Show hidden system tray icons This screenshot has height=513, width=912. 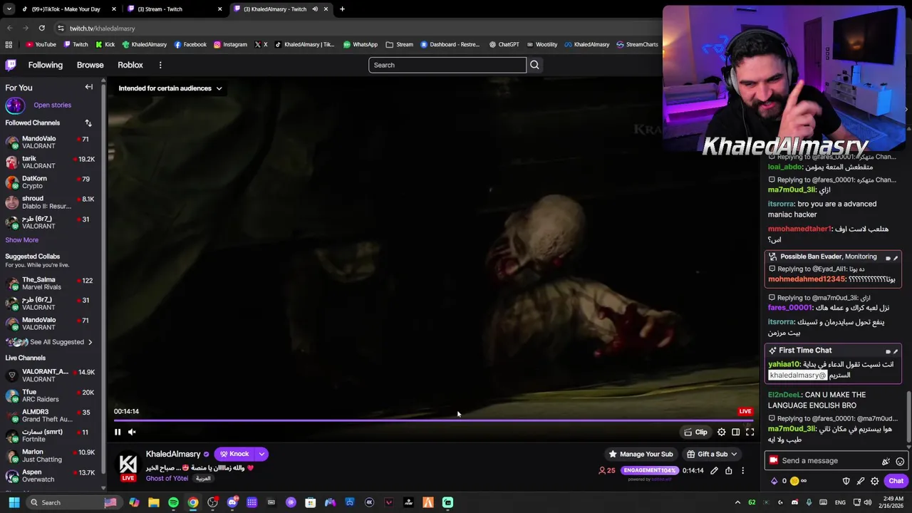[737, 502]
